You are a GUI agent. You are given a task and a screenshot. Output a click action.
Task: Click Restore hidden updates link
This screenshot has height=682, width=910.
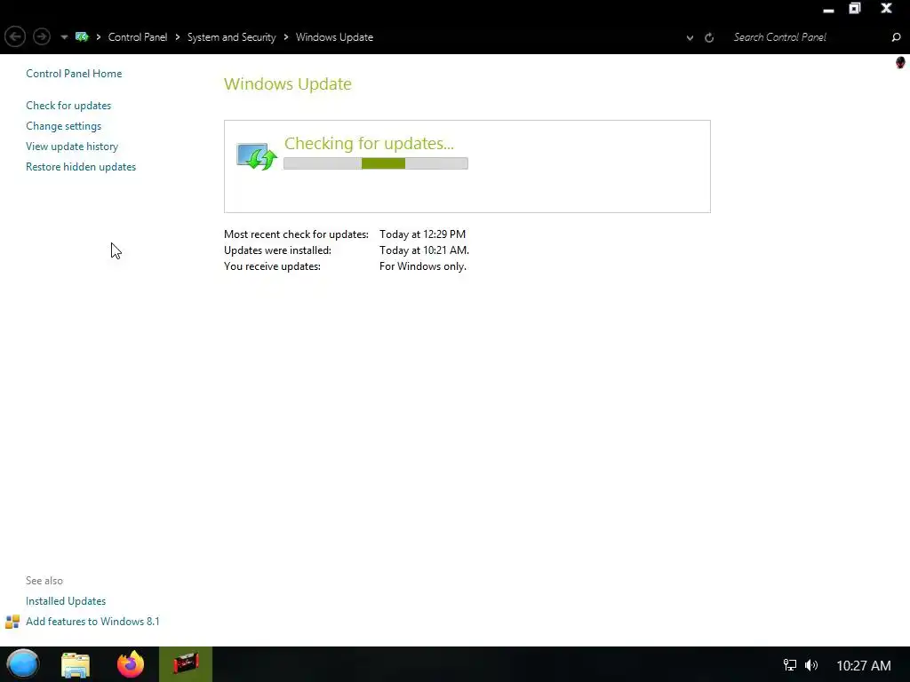81,166
